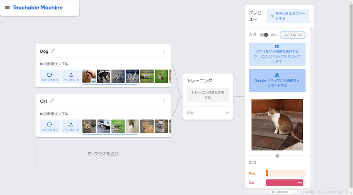Open the ファイル input source dropdown
This screenshot has height=195, width=353.
(x=293, y=35)
